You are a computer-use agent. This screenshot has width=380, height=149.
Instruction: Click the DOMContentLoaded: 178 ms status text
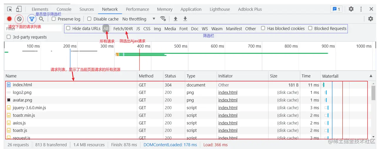[x=170, y=145]
